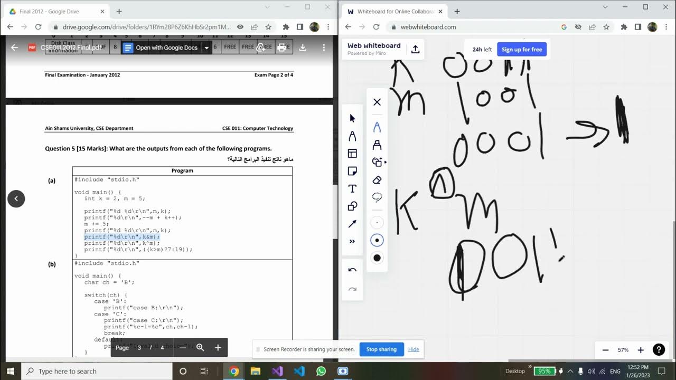
Task: Expand more whiteboard tools chevrons
Action: coord(352,242)
